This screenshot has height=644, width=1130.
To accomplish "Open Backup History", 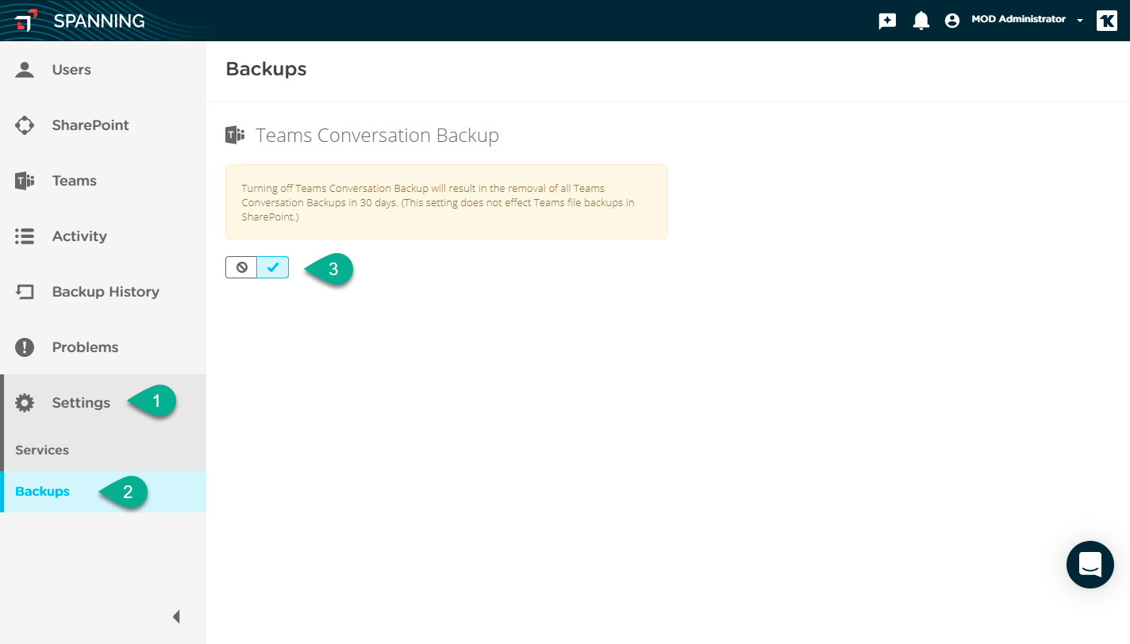I will point(106,292).
